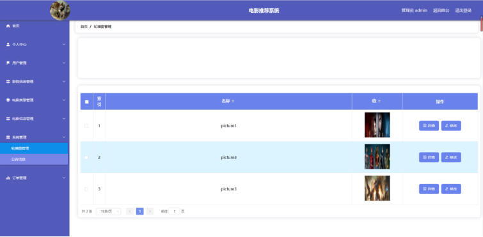Click the picture1 thumbnail image
The height and width of the screenshot is (237, 483).
tap(377, 125)
